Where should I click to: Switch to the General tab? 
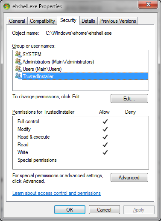click(x=17, y=21)
